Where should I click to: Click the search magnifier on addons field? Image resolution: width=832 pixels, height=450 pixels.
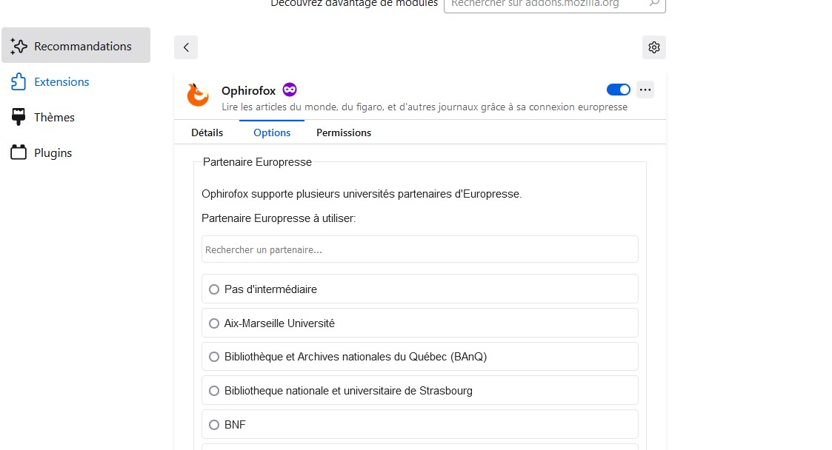[654, 3]
